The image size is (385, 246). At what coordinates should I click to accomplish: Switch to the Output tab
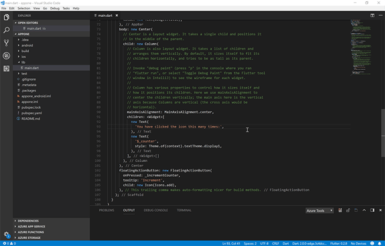pos(129,211)
